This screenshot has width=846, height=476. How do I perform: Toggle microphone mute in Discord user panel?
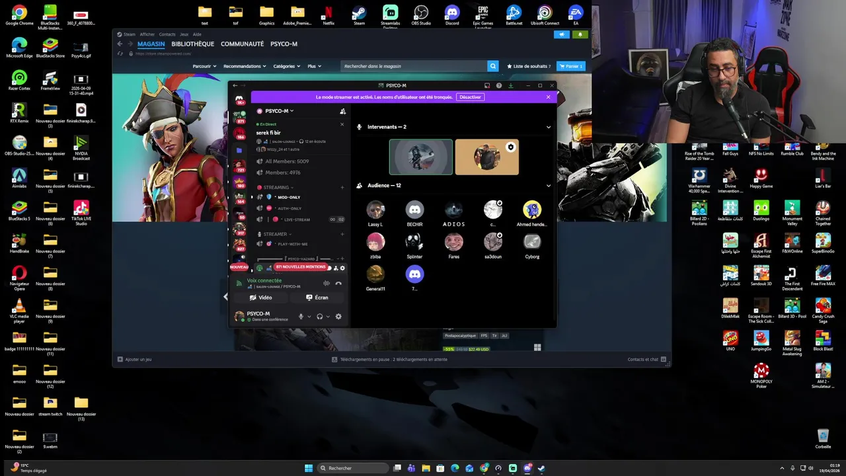(301, 317)
